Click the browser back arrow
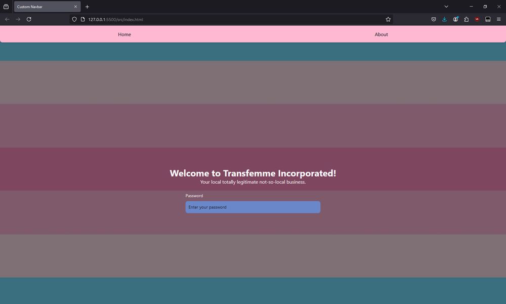Viewport: 506px width, 304px height. coord(7,19)
